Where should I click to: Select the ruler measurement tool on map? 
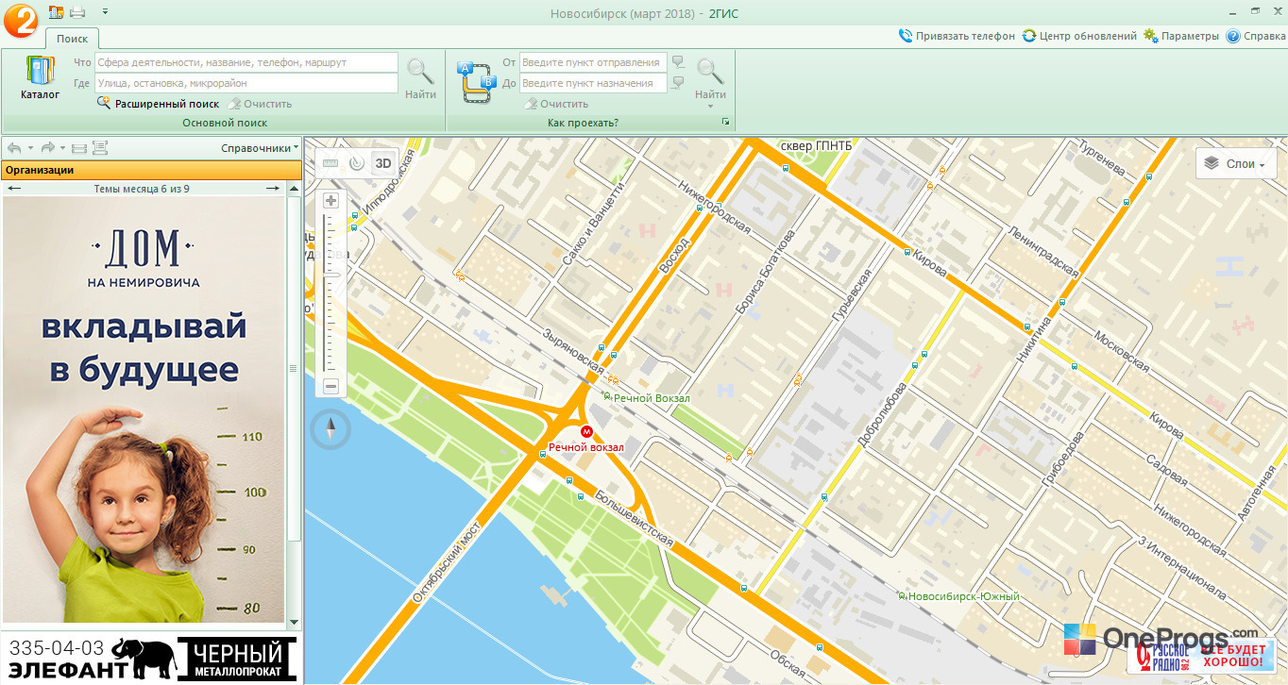330,162
